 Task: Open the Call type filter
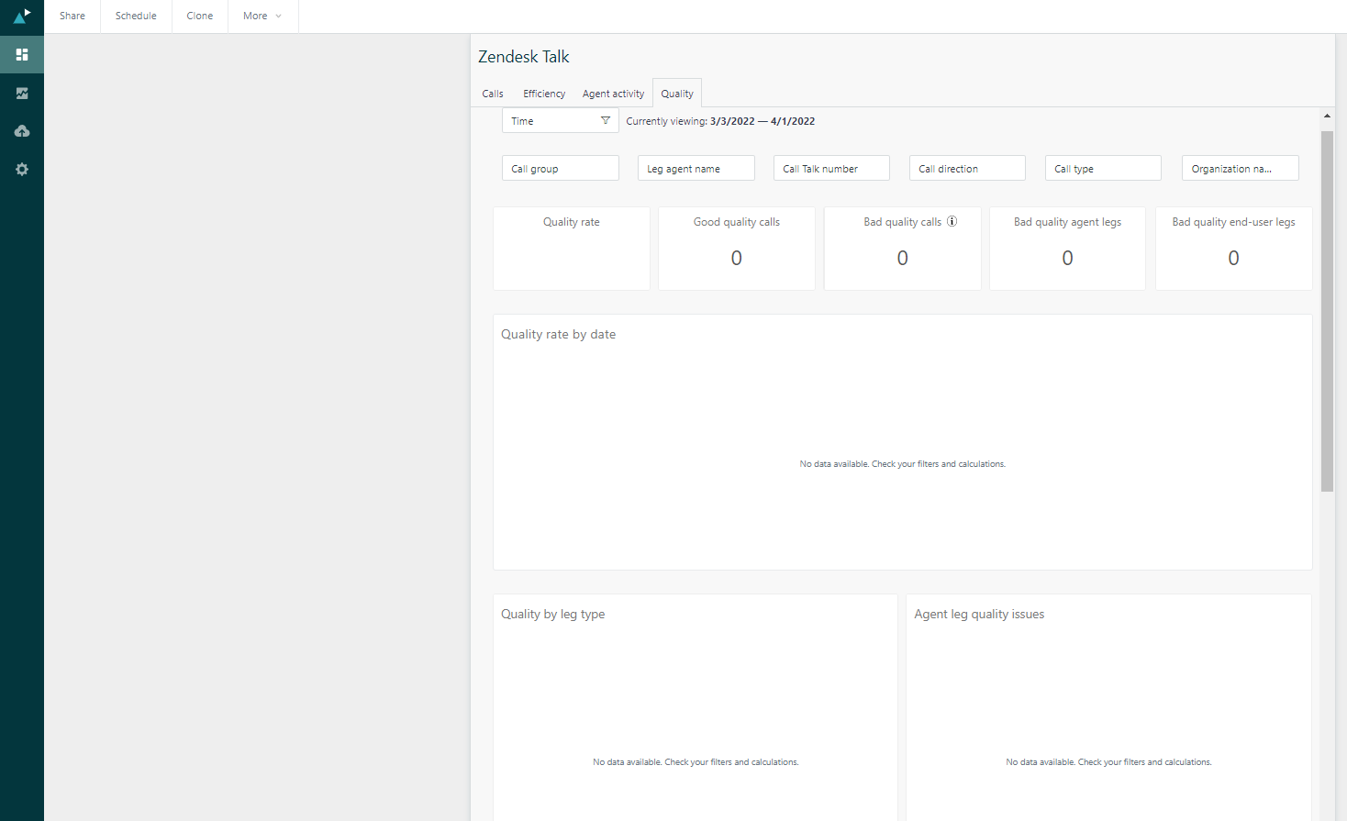tap(1103, 169)
